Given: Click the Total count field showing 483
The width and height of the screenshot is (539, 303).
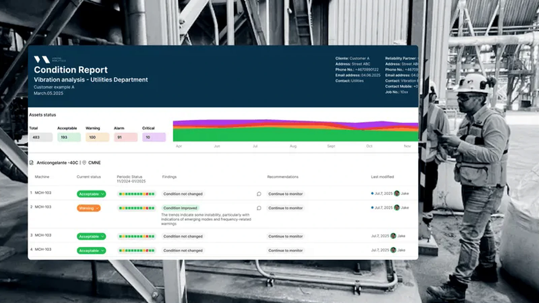Looking at the screenshot, I should point(41,137).
